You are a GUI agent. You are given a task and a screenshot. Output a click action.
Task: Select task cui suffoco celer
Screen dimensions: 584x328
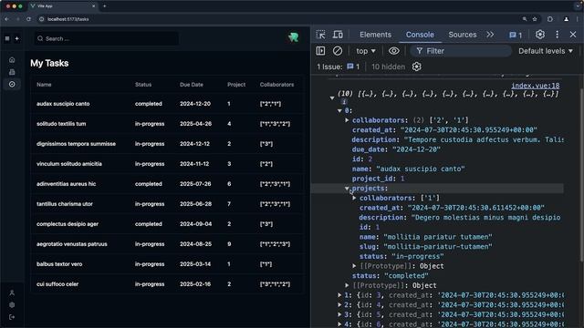[57, 284]
